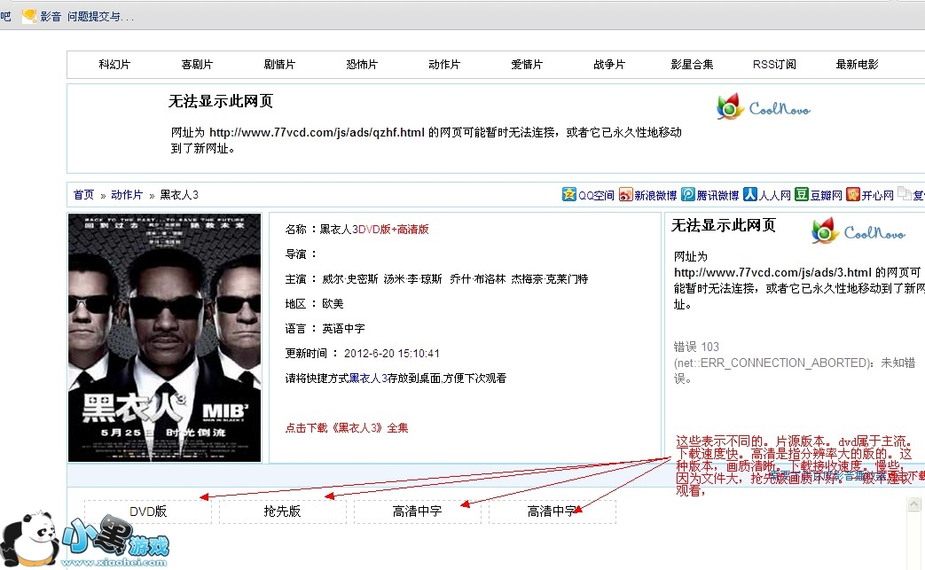
Task: Click 点击下载《黑衣人3》全集 link
Action: [347, 428]
